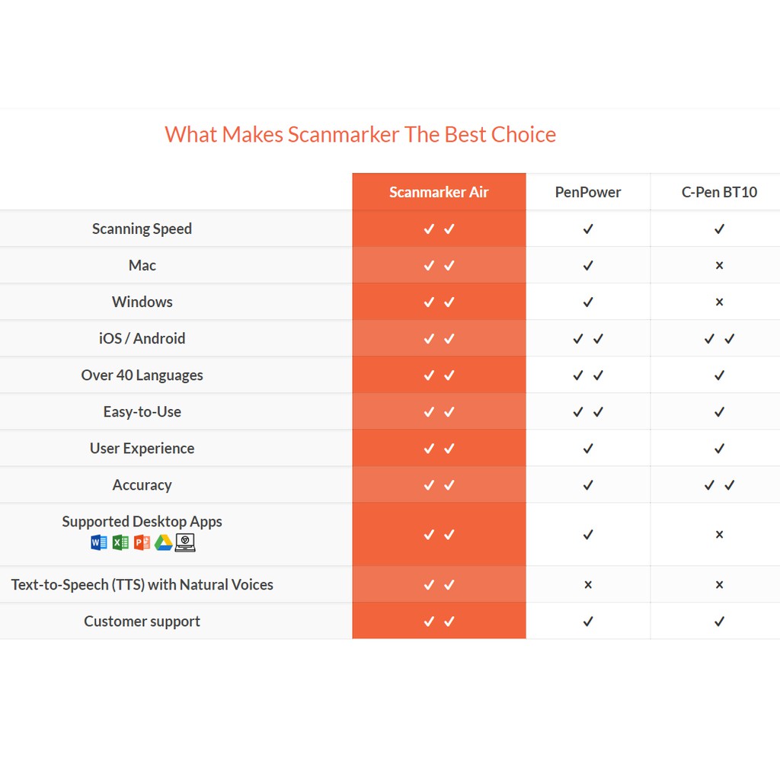
Task: Click the PenPower Scanning Speed checkmark
Action: [x=588, y=229]
